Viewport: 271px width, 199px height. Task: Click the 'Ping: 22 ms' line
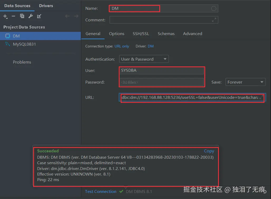tap(48, 179)
